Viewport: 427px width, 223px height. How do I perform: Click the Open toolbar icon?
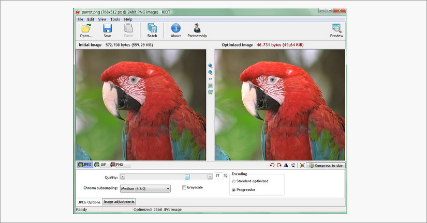coord(86,29)
